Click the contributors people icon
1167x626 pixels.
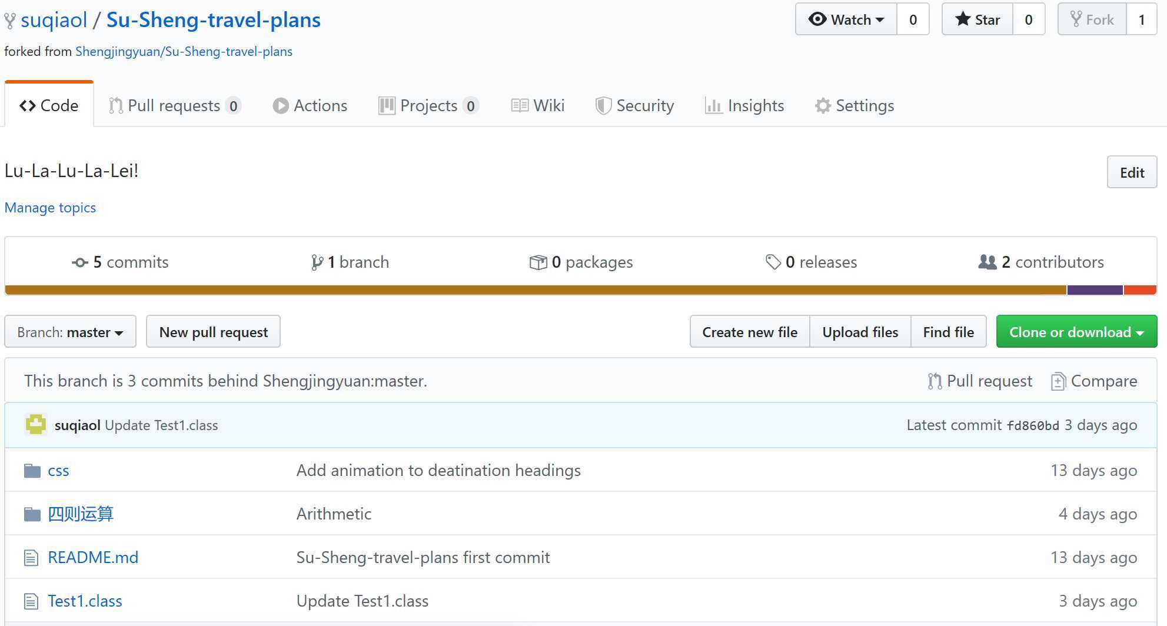987,262
